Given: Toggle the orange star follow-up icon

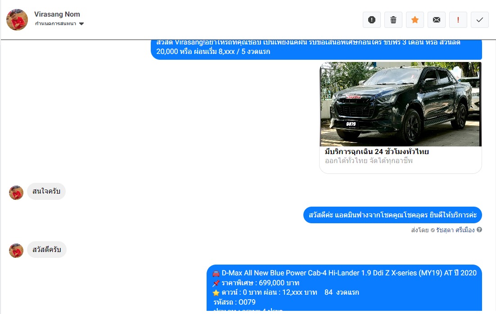Looking at the screenshot, I should (415, 20).
